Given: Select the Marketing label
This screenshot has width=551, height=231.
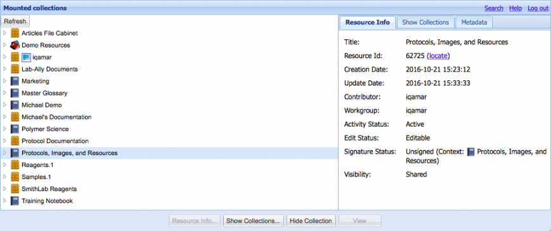Looking at the screenshot, I should (x=35, y=81).
